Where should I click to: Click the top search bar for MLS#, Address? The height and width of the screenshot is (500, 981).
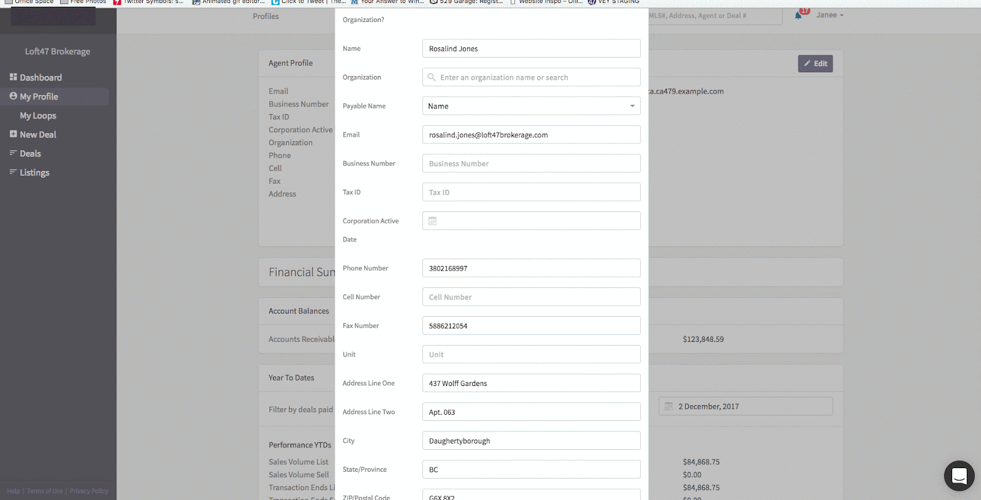[x=715, y=16]
